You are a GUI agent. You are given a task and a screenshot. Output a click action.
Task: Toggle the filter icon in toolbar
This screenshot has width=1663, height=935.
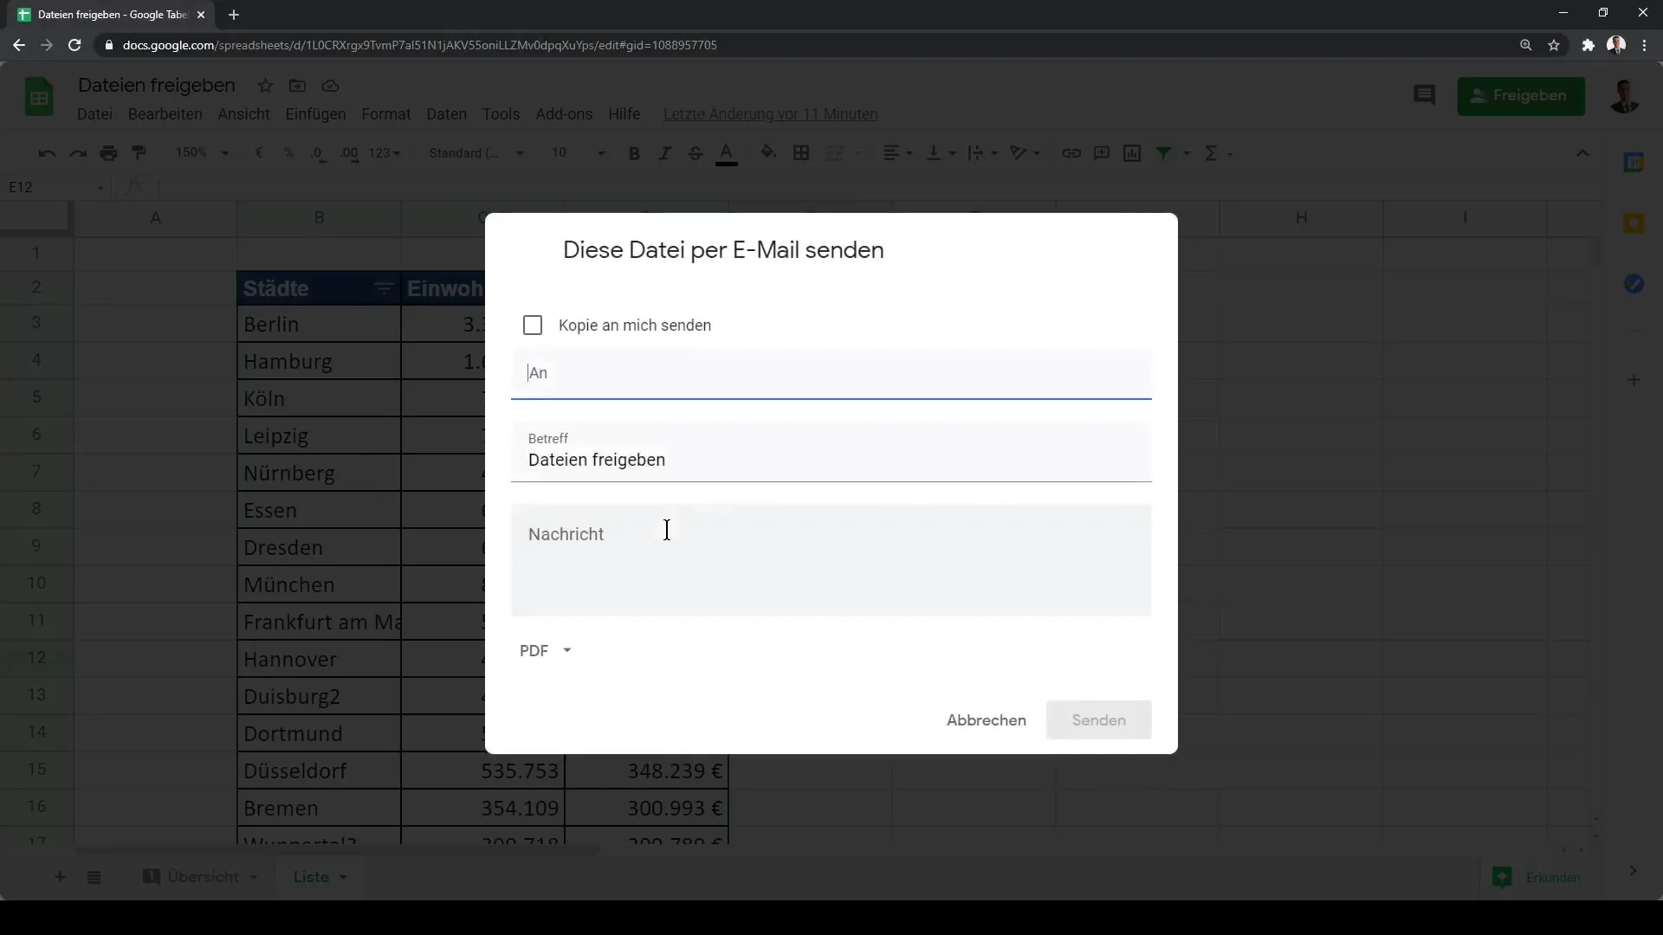click(1164, 153)
